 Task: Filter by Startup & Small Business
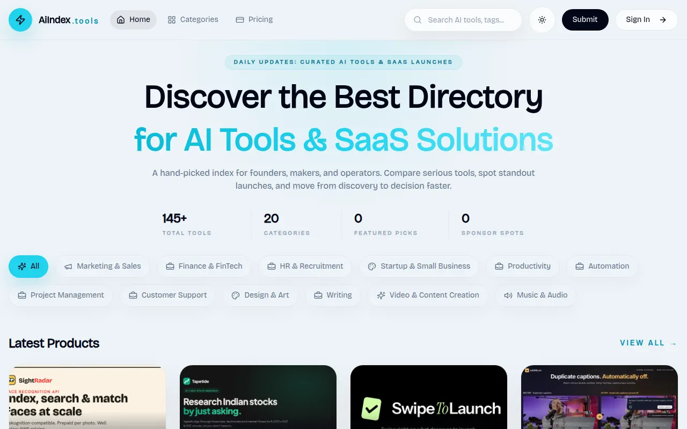pos(419,267)
